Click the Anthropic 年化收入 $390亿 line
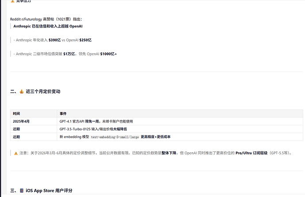Viewport: 305px width, 197px height. click(x=53, y=40)
